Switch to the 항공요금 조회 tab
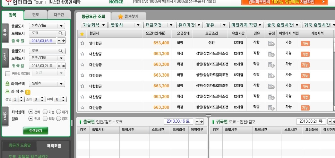 94,16
